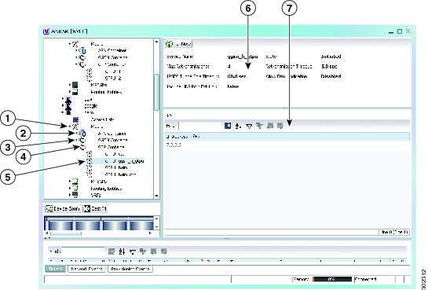Click the 5.0 sec timeout value
Viewport: 428px width, 290px height.
[x=329, y=66]
